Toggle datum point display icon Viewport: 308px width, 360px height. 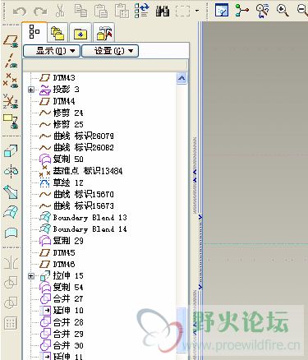pos(11,81)
